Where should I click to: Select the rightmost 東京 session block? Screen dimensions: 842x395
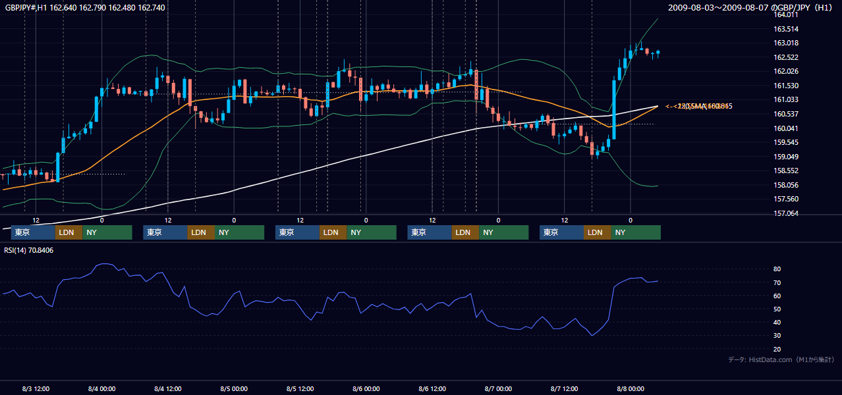click(561, 232)
